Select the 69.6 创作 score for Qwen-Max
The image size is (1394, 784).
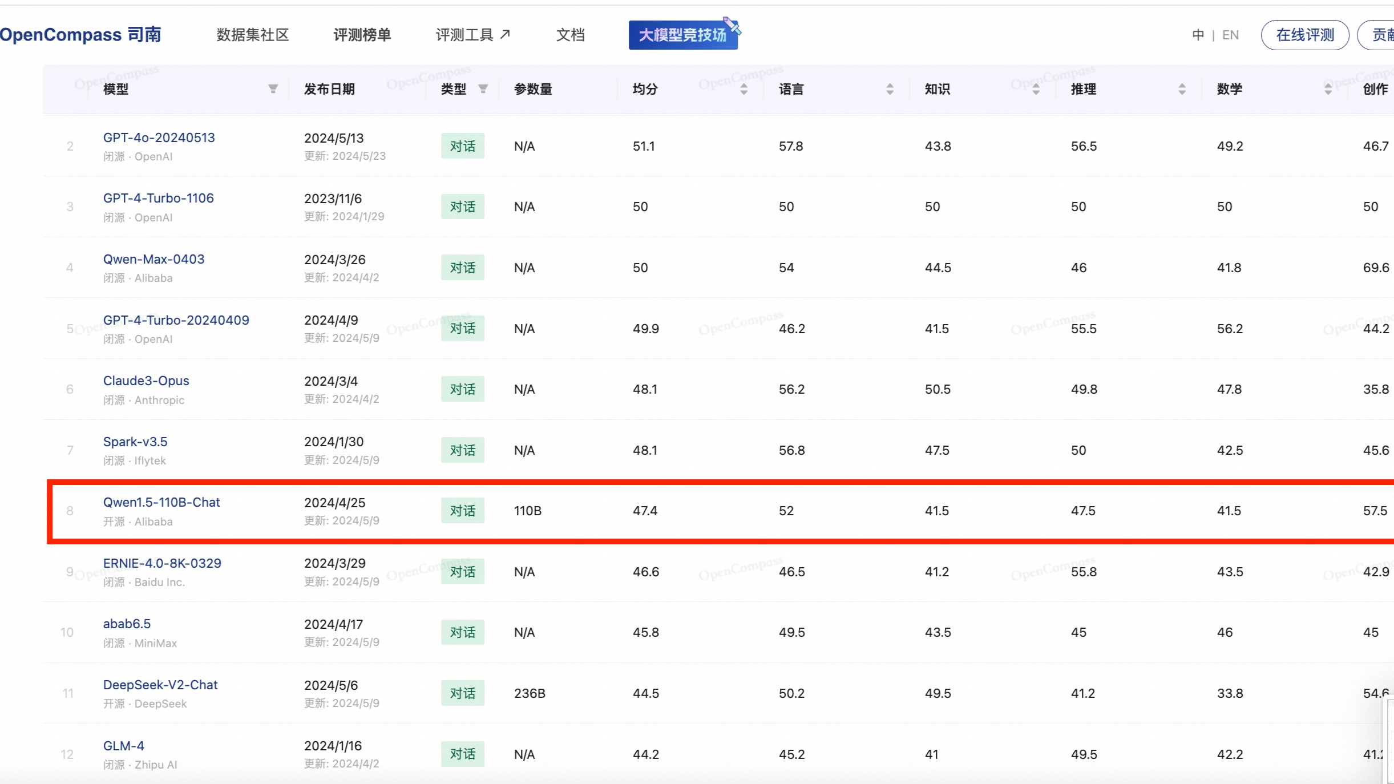point(1376,268)
